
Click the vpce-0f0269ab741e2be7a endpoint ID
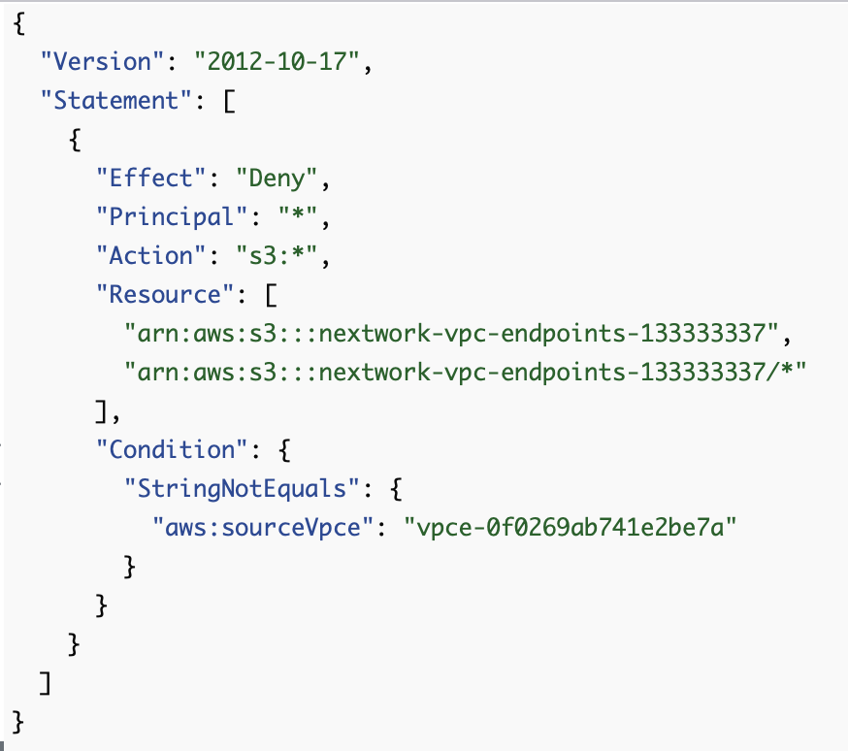(570, 528)
